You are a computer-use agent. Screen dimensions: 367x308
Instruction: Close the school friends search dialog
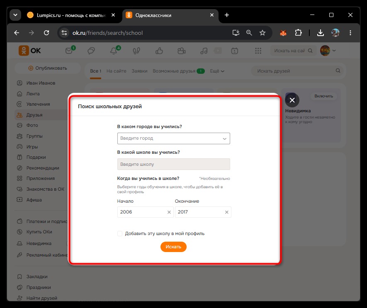pyautogui.click(x=292, y=100)
